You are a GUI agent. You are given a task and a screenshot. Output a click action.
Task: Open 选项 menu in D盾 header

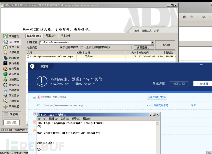pyautogui.click(x=137, y=31)
